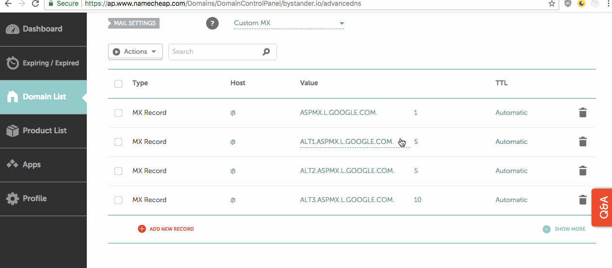Screen dimensions: 612x268
Task: Click the Mail Settings help question mark
Action: (212, 23)
